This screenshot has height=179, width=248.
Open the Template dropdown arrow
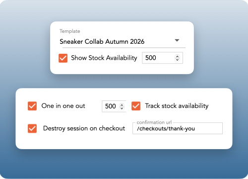point(177,40)
